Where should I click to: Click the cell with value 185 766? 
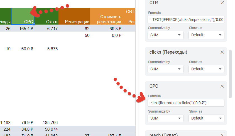(x=46, y=123)
